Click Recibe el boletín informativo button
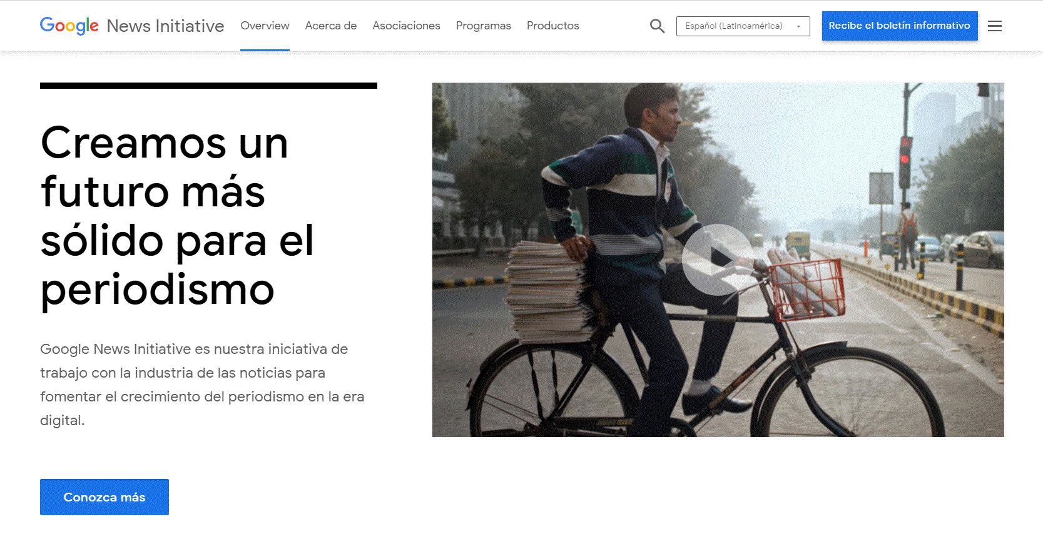The image size is (1043, 554). (900, 26)
